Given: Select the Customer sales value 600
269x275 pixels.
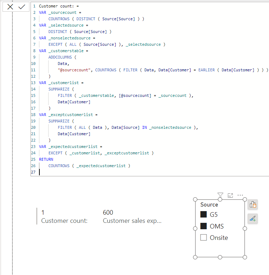Looking at the screenshot, I should (108, 213).
